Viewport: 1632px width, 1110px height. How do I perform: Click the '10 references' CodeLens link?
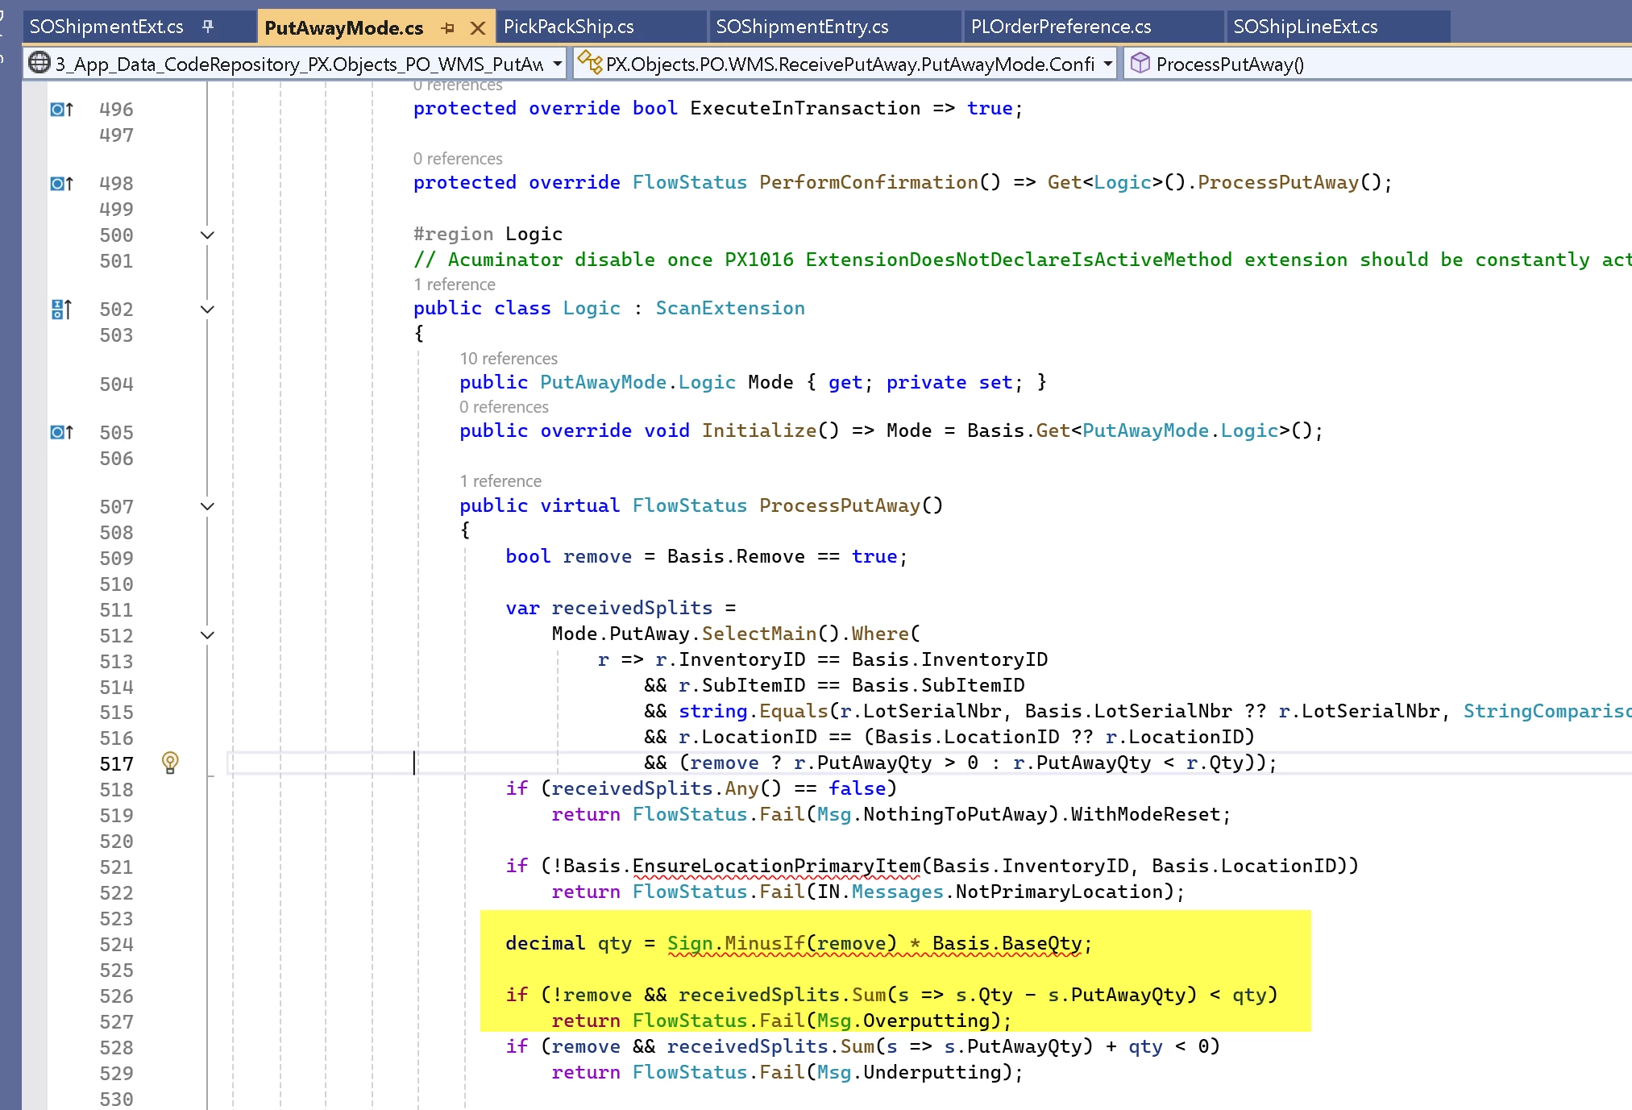point(509,359)
